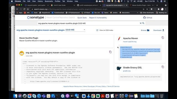Screen dimensions: 177x99
Task: Open Trash in the Dock
Action: click(x=162, y=96)
